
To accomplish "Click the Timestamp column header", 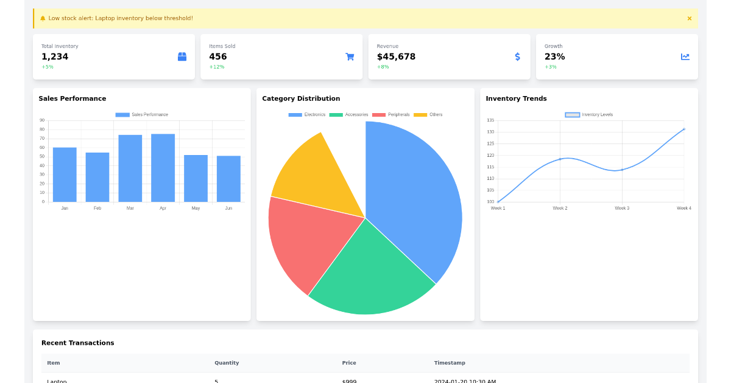I will tap(450, 363).
